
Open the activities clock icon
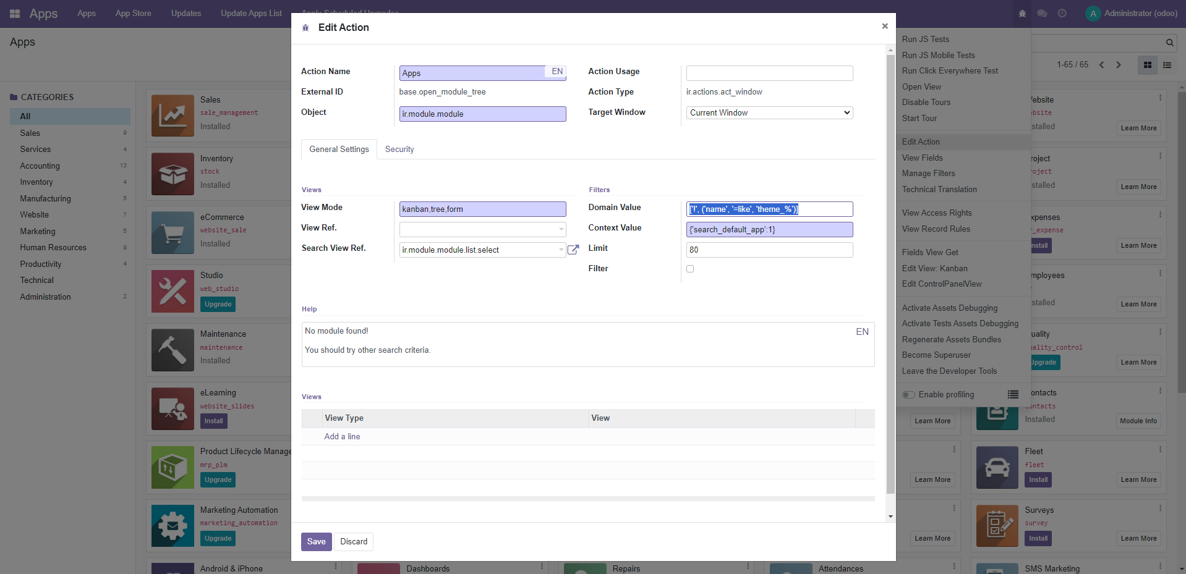1062,14
